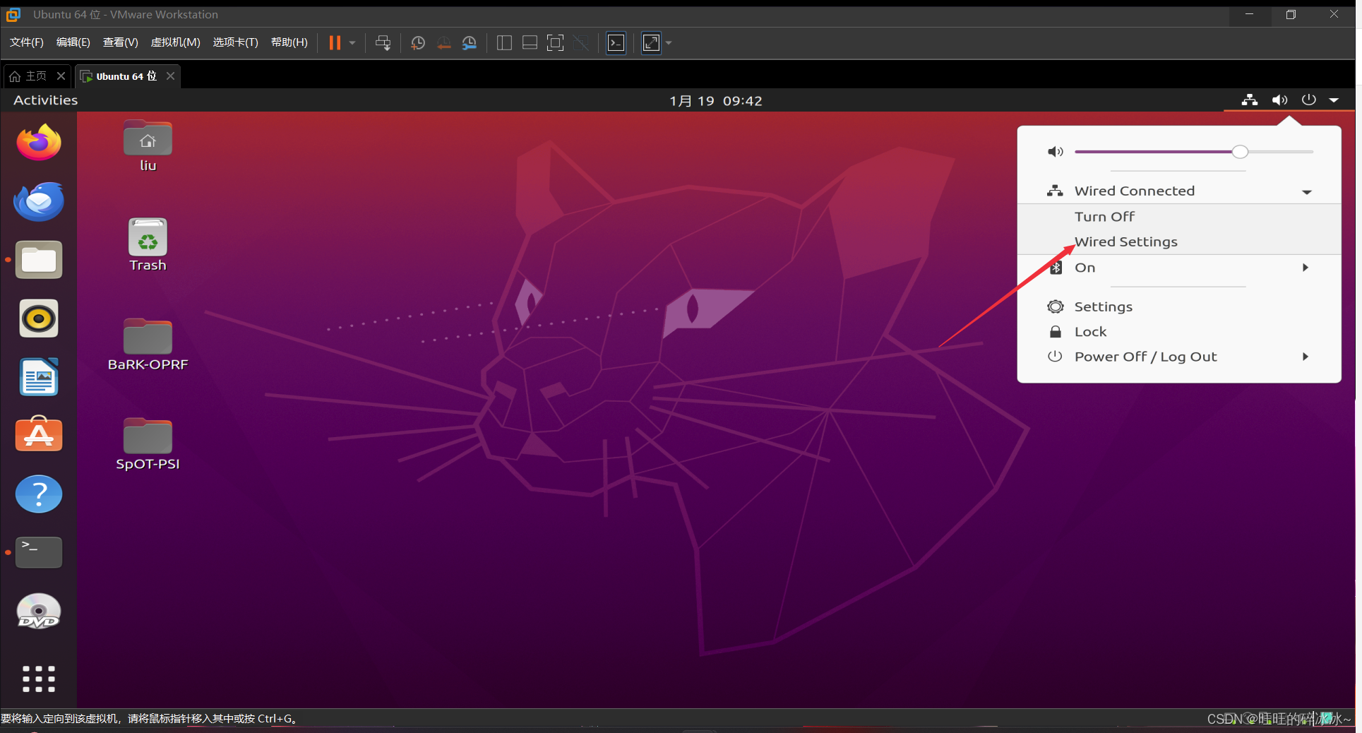Screen dimensions: 1362x733
Task: Close the 主页 tab
Action: [61, 76]
